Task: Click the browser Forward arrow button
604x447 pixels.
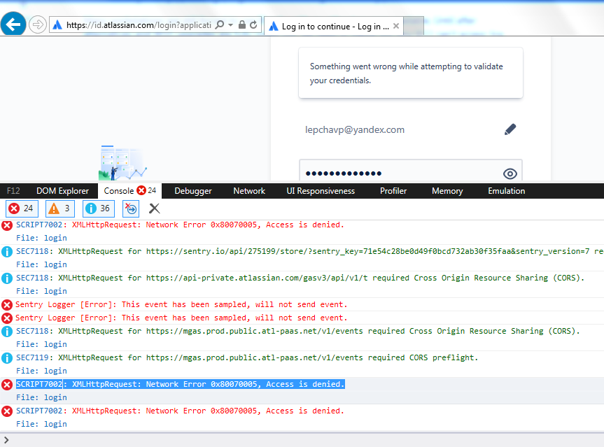Action: (x=38, y=25)
